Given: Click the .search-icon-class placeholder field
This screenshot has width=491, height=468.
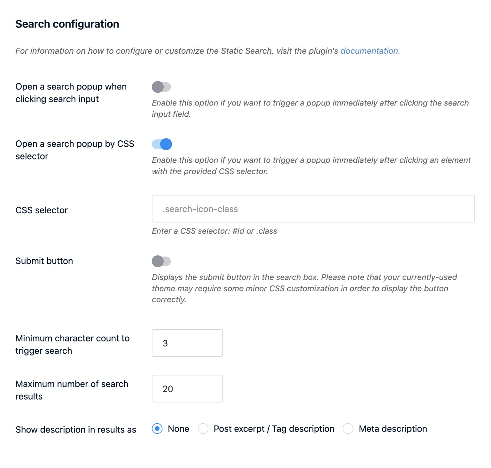Looking at the screenshot, I should 313,209.
